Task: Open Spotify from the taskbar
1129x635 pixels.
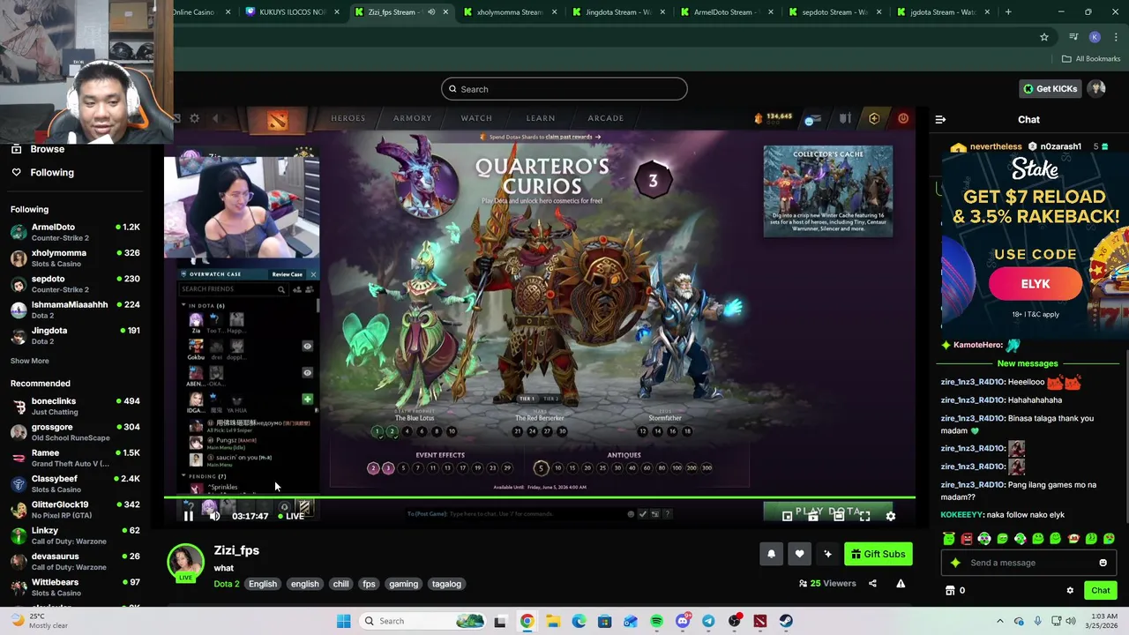Action: click(656, 621)
